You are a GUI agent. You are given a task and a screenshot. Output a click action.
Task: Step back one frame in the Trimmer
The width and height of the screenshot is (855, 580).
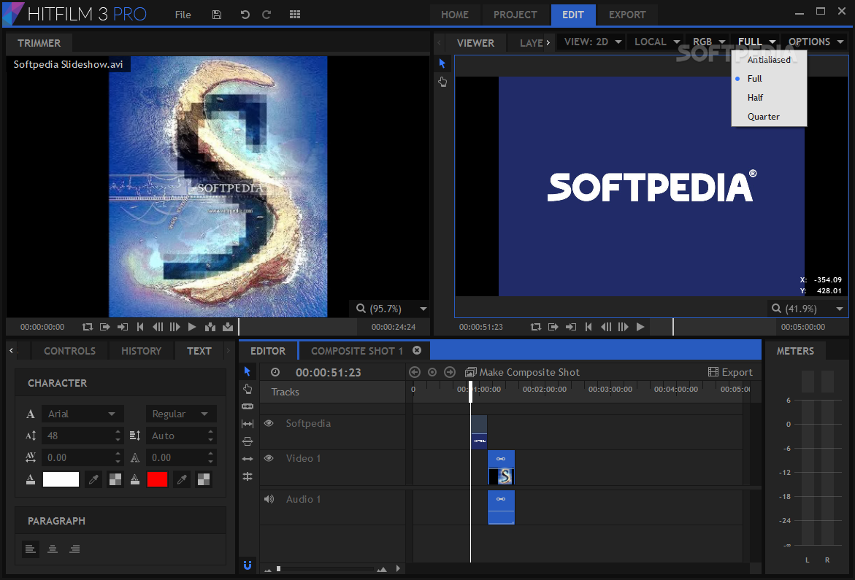point(158,327)
